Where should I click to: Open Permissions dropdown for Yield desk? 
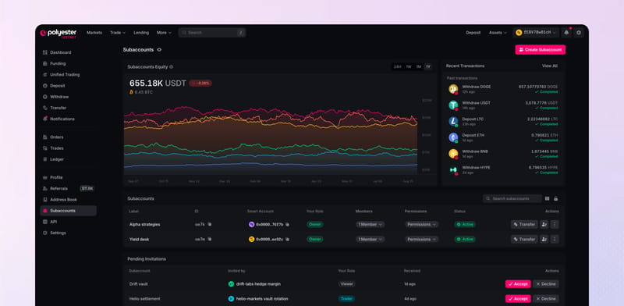click(x=422, y=239)
